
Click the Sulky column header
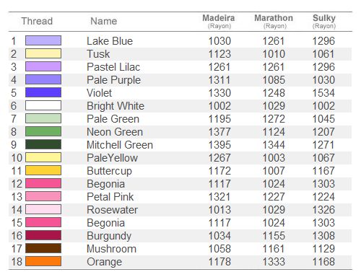coord(324,21)
